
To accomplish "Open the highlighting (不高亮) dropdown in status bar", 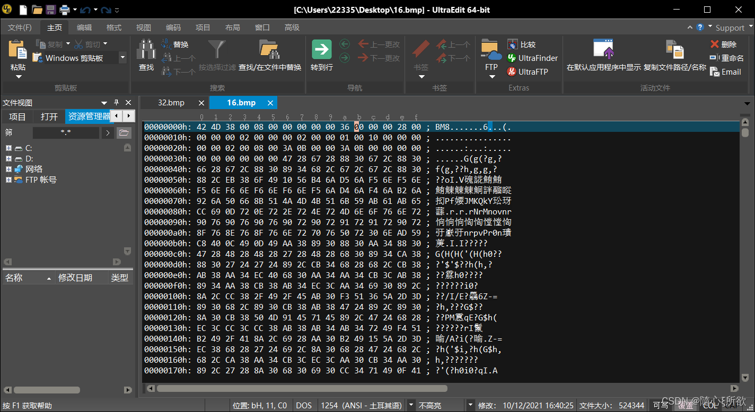I will click(x=470, y=406).
